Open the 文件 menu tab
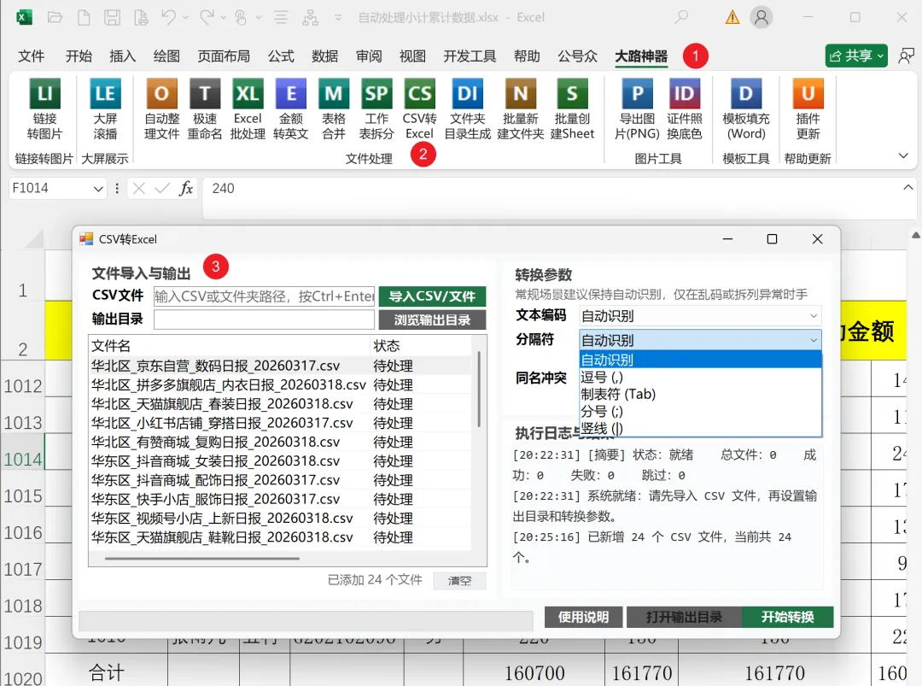 click(32, 56)
